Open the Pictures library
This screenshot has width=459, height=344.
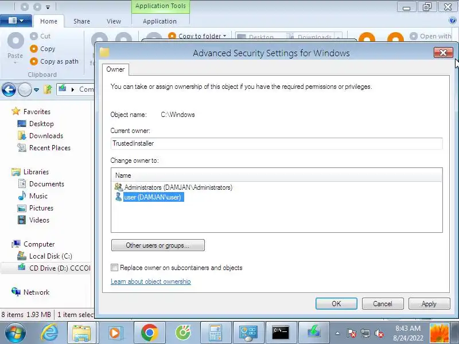(x=36, y=208)
